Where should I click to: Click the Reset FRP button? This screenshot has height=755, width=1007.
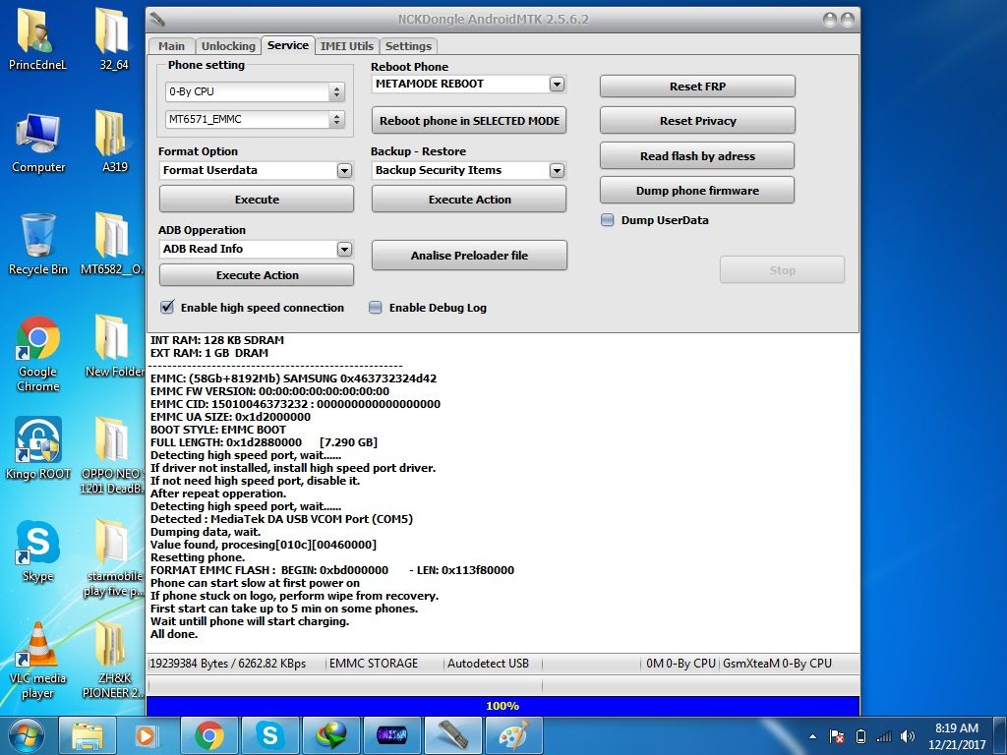click(x=697, y=87)
